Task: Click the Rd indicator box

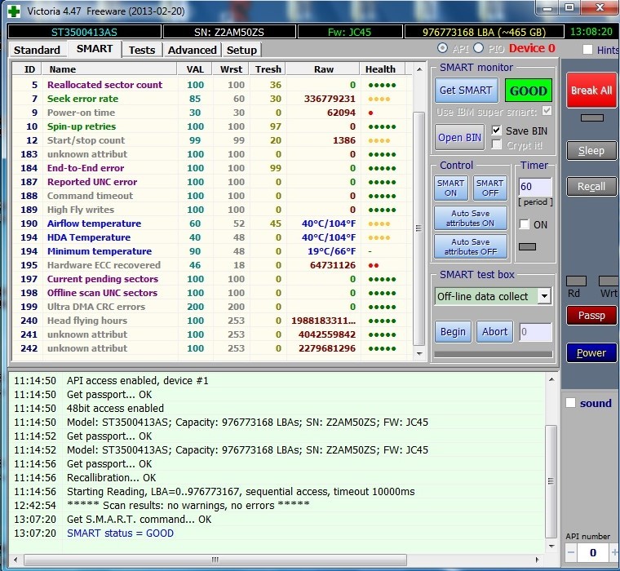Action: coord(576,281)
